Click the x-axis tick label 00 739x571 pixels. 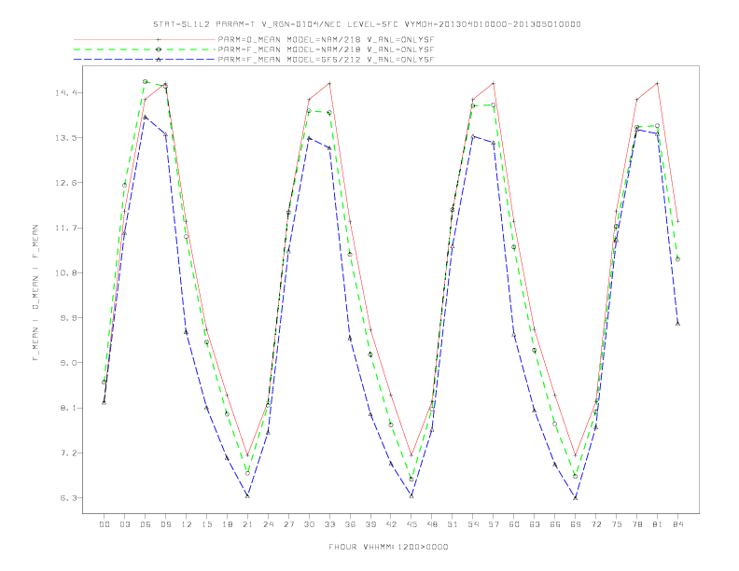pos(105,524)
